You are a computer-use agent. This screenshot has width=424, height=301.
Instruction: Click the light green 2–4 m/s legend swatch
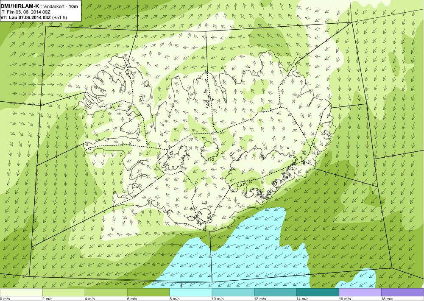pos(64,293)
